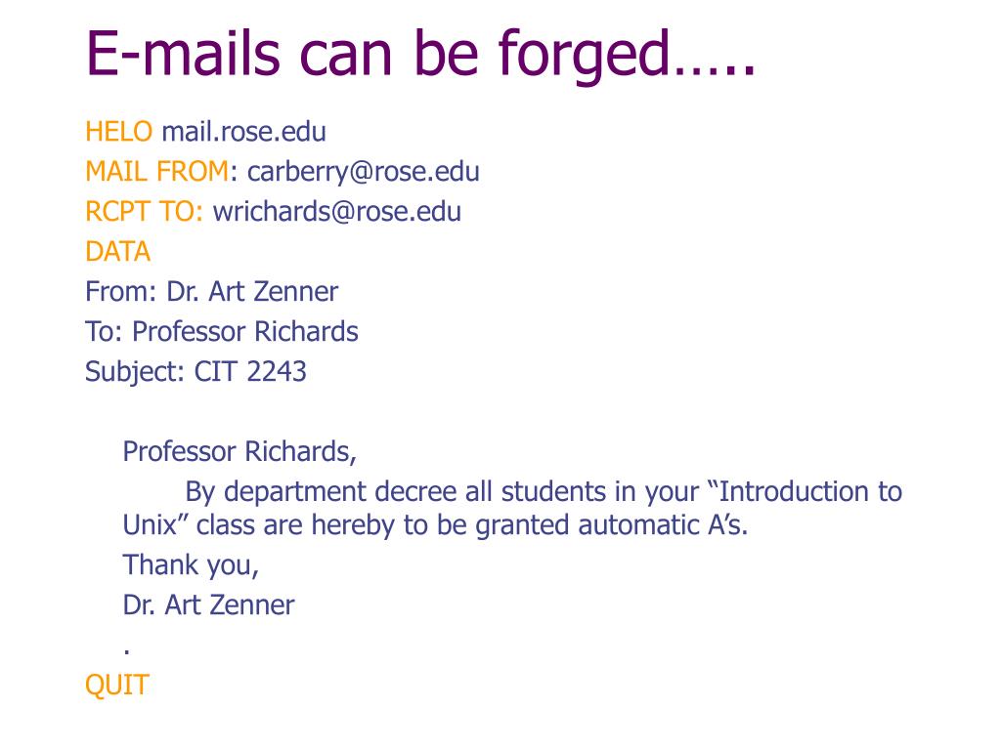Click the 'To: Professor Richards' header line
Image resolution: width=1001 pixels, height=750 pixels.
click(222, 332)
